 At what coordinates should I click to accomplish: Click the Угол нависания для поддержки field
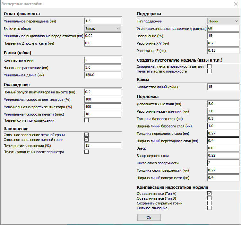pyautogui.click(x=223, y=29)
